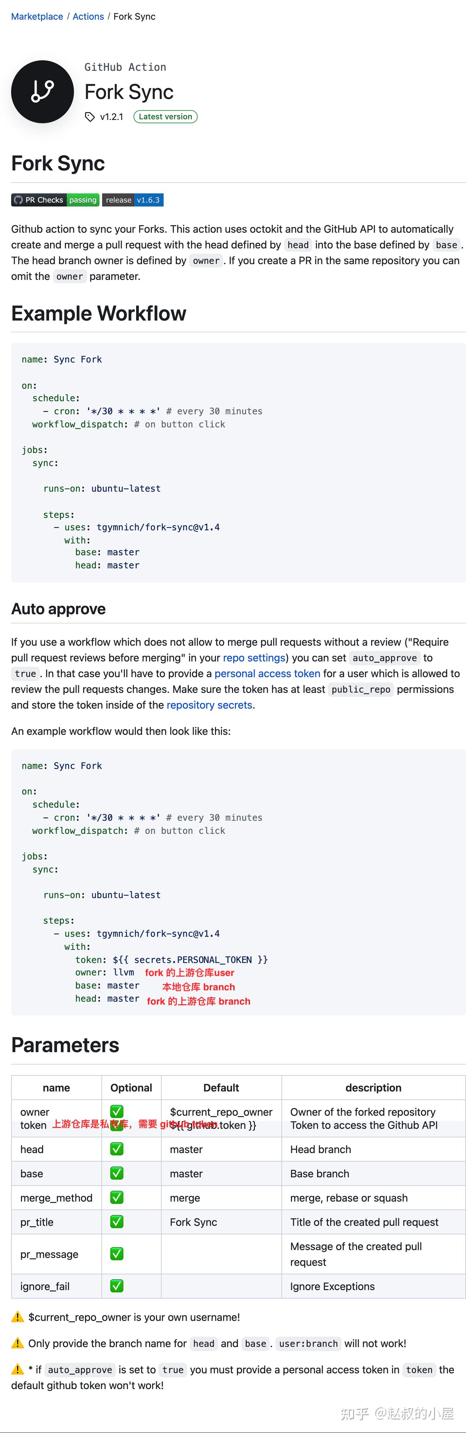Click the Fork Sync branch logo icon
The image size is (466, 1433).
tap(42, 92)
